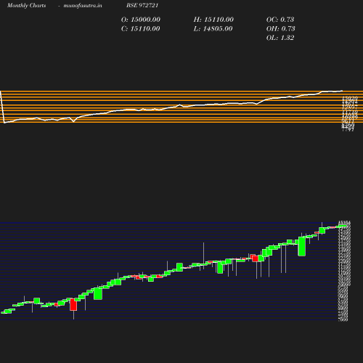The image size is (363, 363).
Task: Click the "OH: 0.73" value
Action: click(x=281, y=28)
